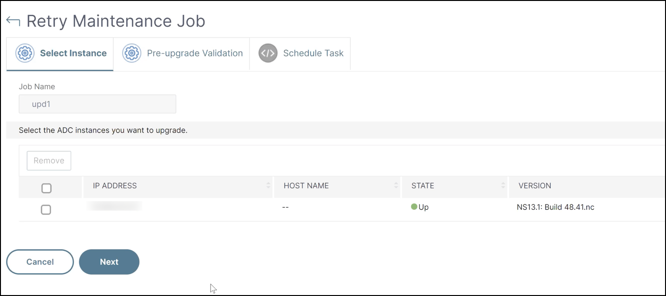Screen dimensions: 666x296
Task: Sort using the STATE column arrows
Action: (503, 185)
